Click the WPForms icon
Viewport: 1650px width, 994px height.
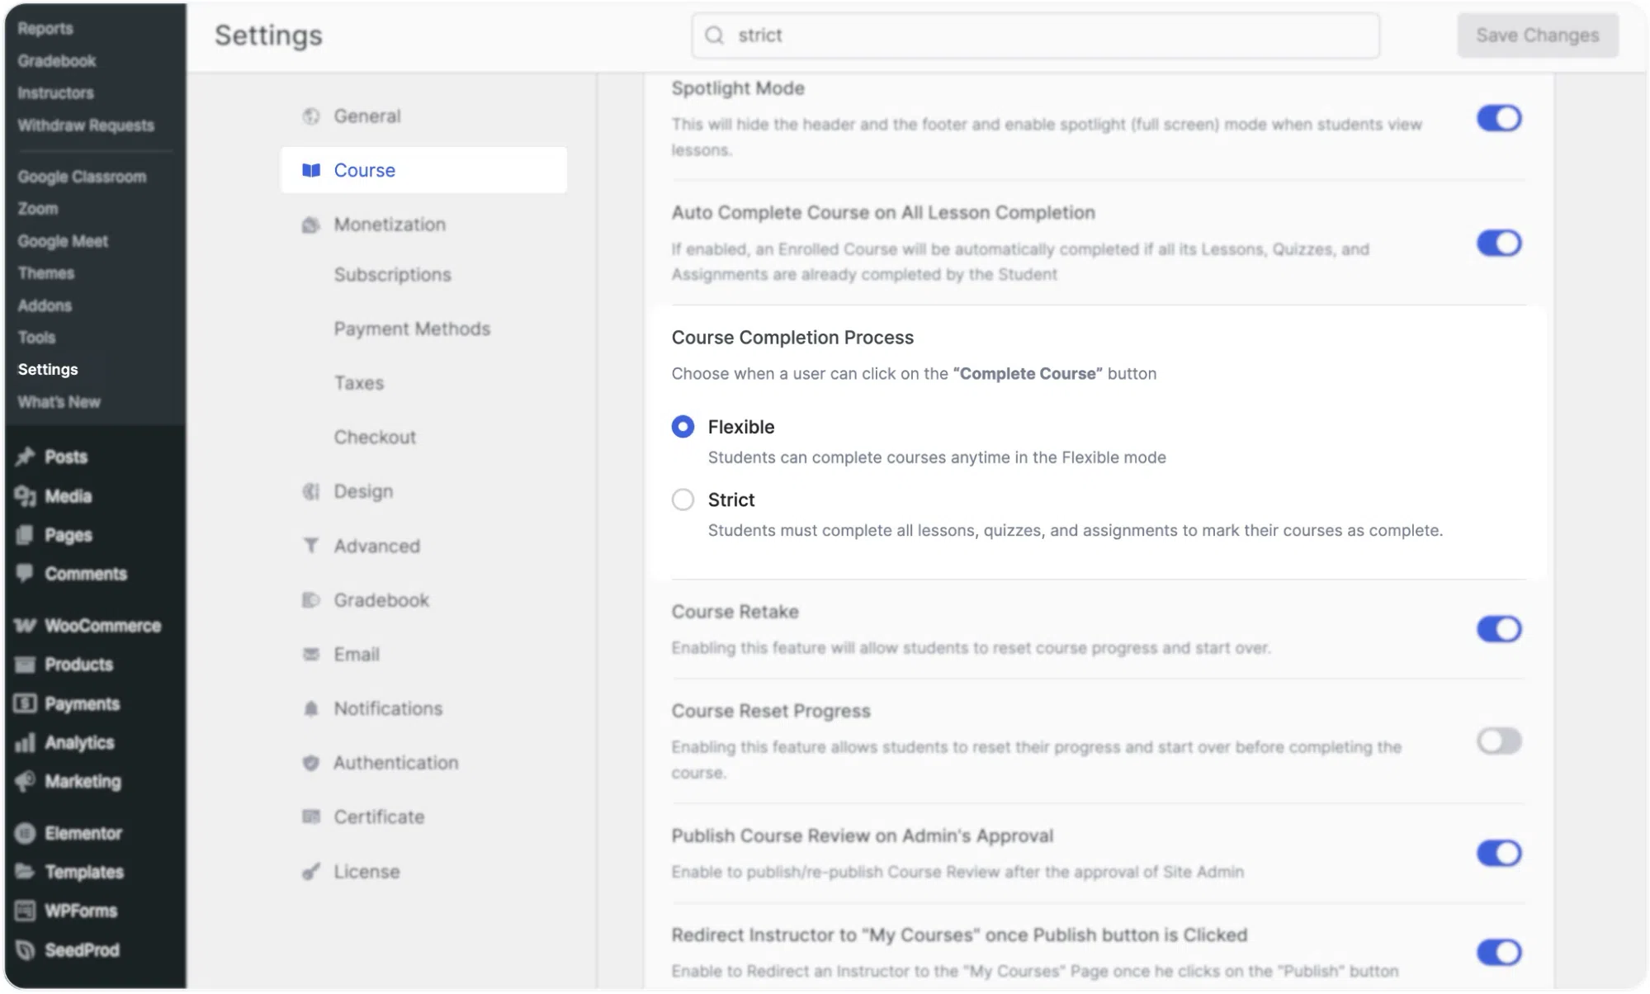pos(26,911)
